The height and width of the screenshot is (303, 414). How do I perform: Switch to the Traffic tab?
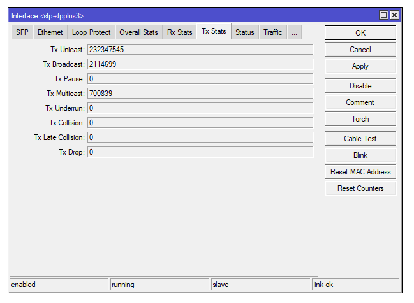pos(273,32)
